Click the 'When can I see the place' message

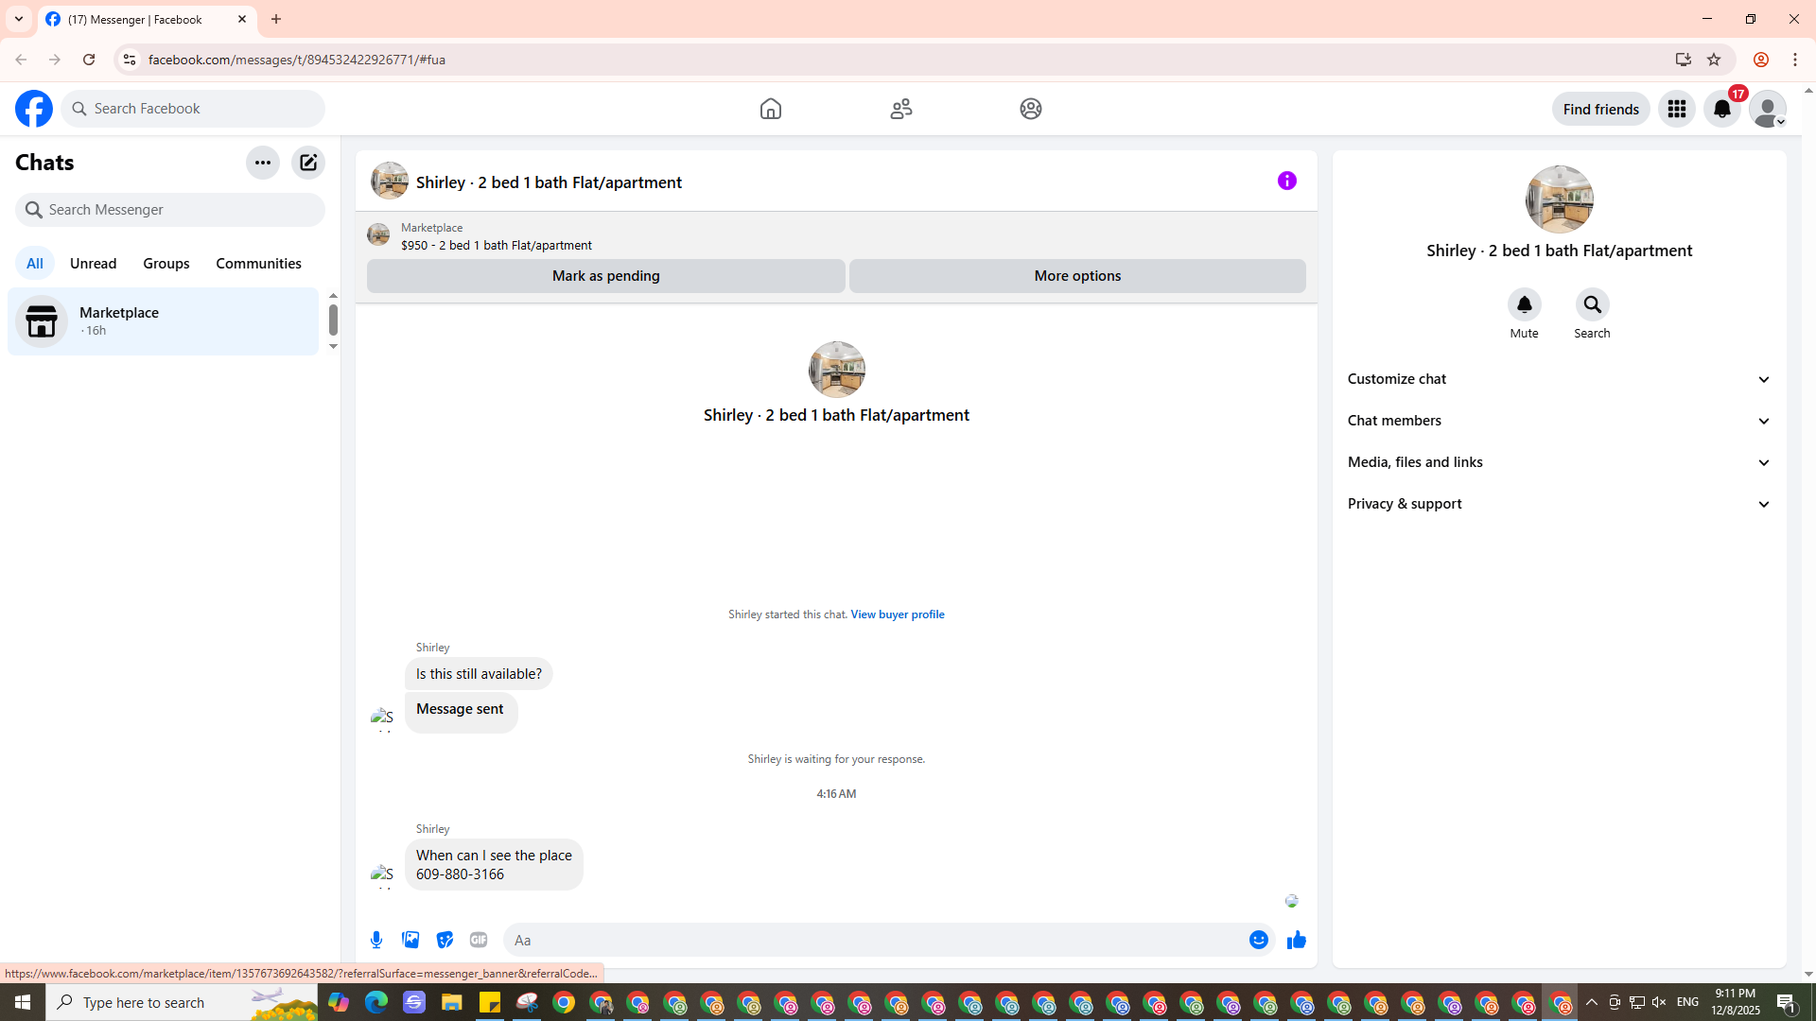point(494,865)
